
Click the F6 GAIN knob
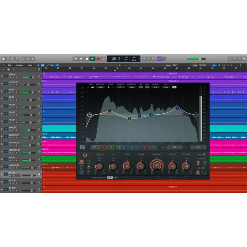(127, 166)
